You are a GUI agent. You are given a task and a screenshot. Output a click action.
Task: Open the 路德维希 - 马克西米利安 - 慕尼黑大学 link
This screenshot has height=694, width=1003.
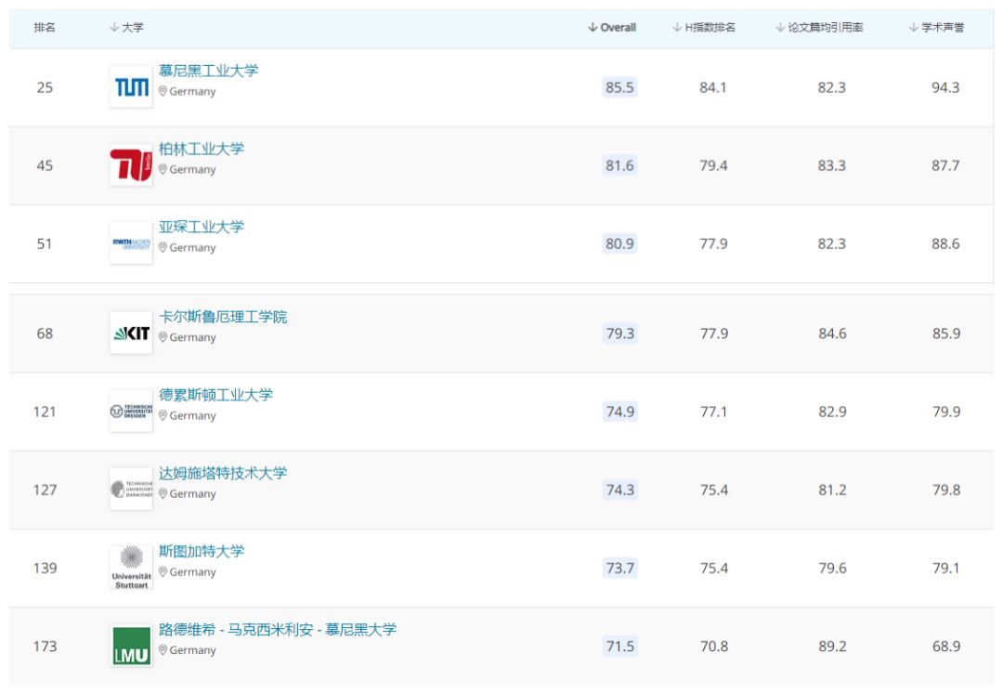[x=278, y=629]
